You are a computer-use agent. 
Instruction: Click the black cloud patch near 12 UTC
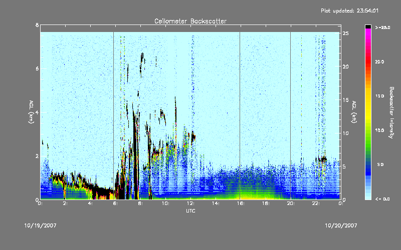193,136
